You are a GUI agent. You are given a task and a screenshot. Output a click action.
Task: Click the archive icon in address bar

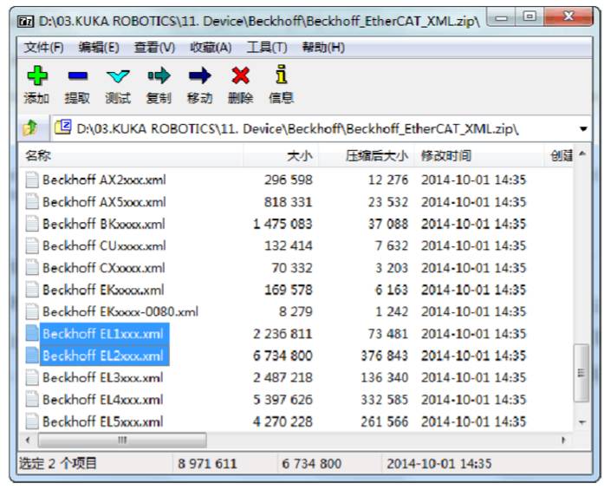(x=62, y=127)
